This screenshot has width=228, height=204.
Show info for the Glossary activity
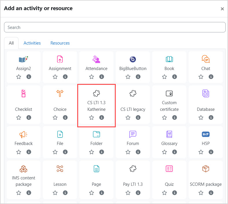coord(174,152)
